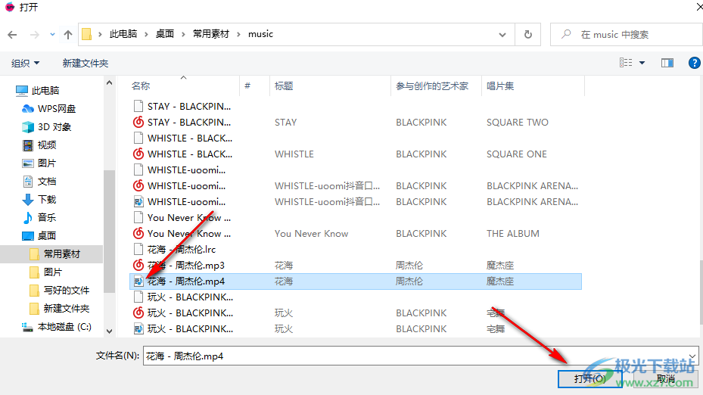Select blank STAY - BLACKPIN document icon

click(x=139, y=106)
